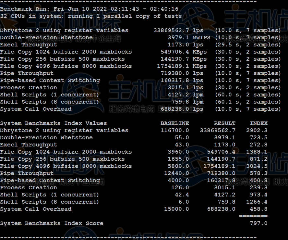Select the Pipe Throughput index '578.3'
This screenshot has height=240, width=288.
(258, 173)
